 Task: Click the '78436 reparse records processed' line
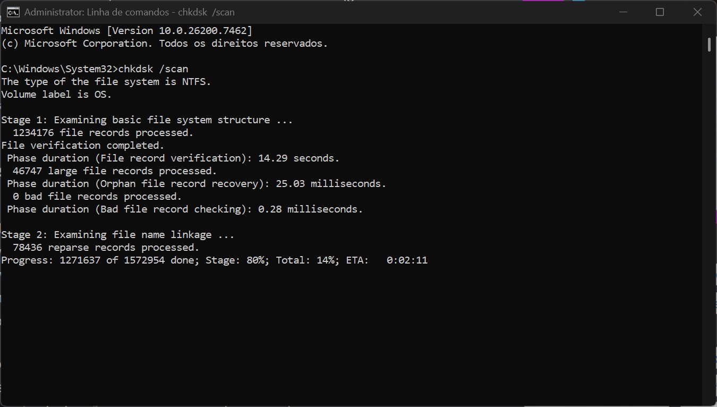[101, 247]
